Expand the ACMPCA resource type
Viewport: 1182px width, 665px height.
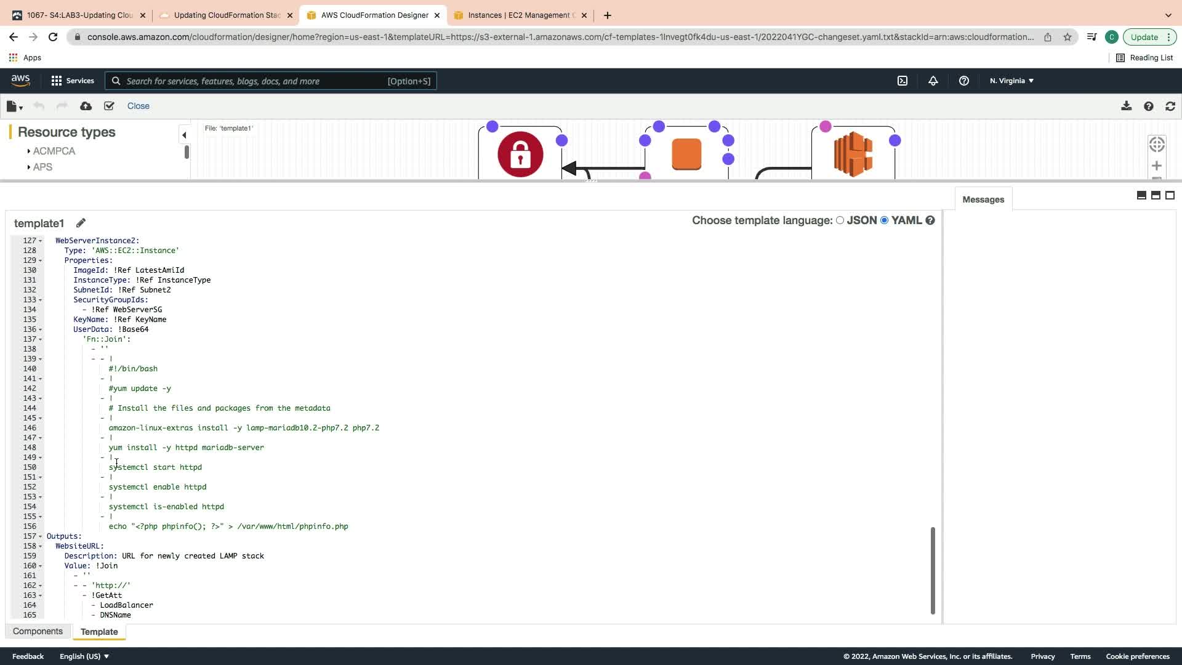pyautogui.click(x=54, y=151)
